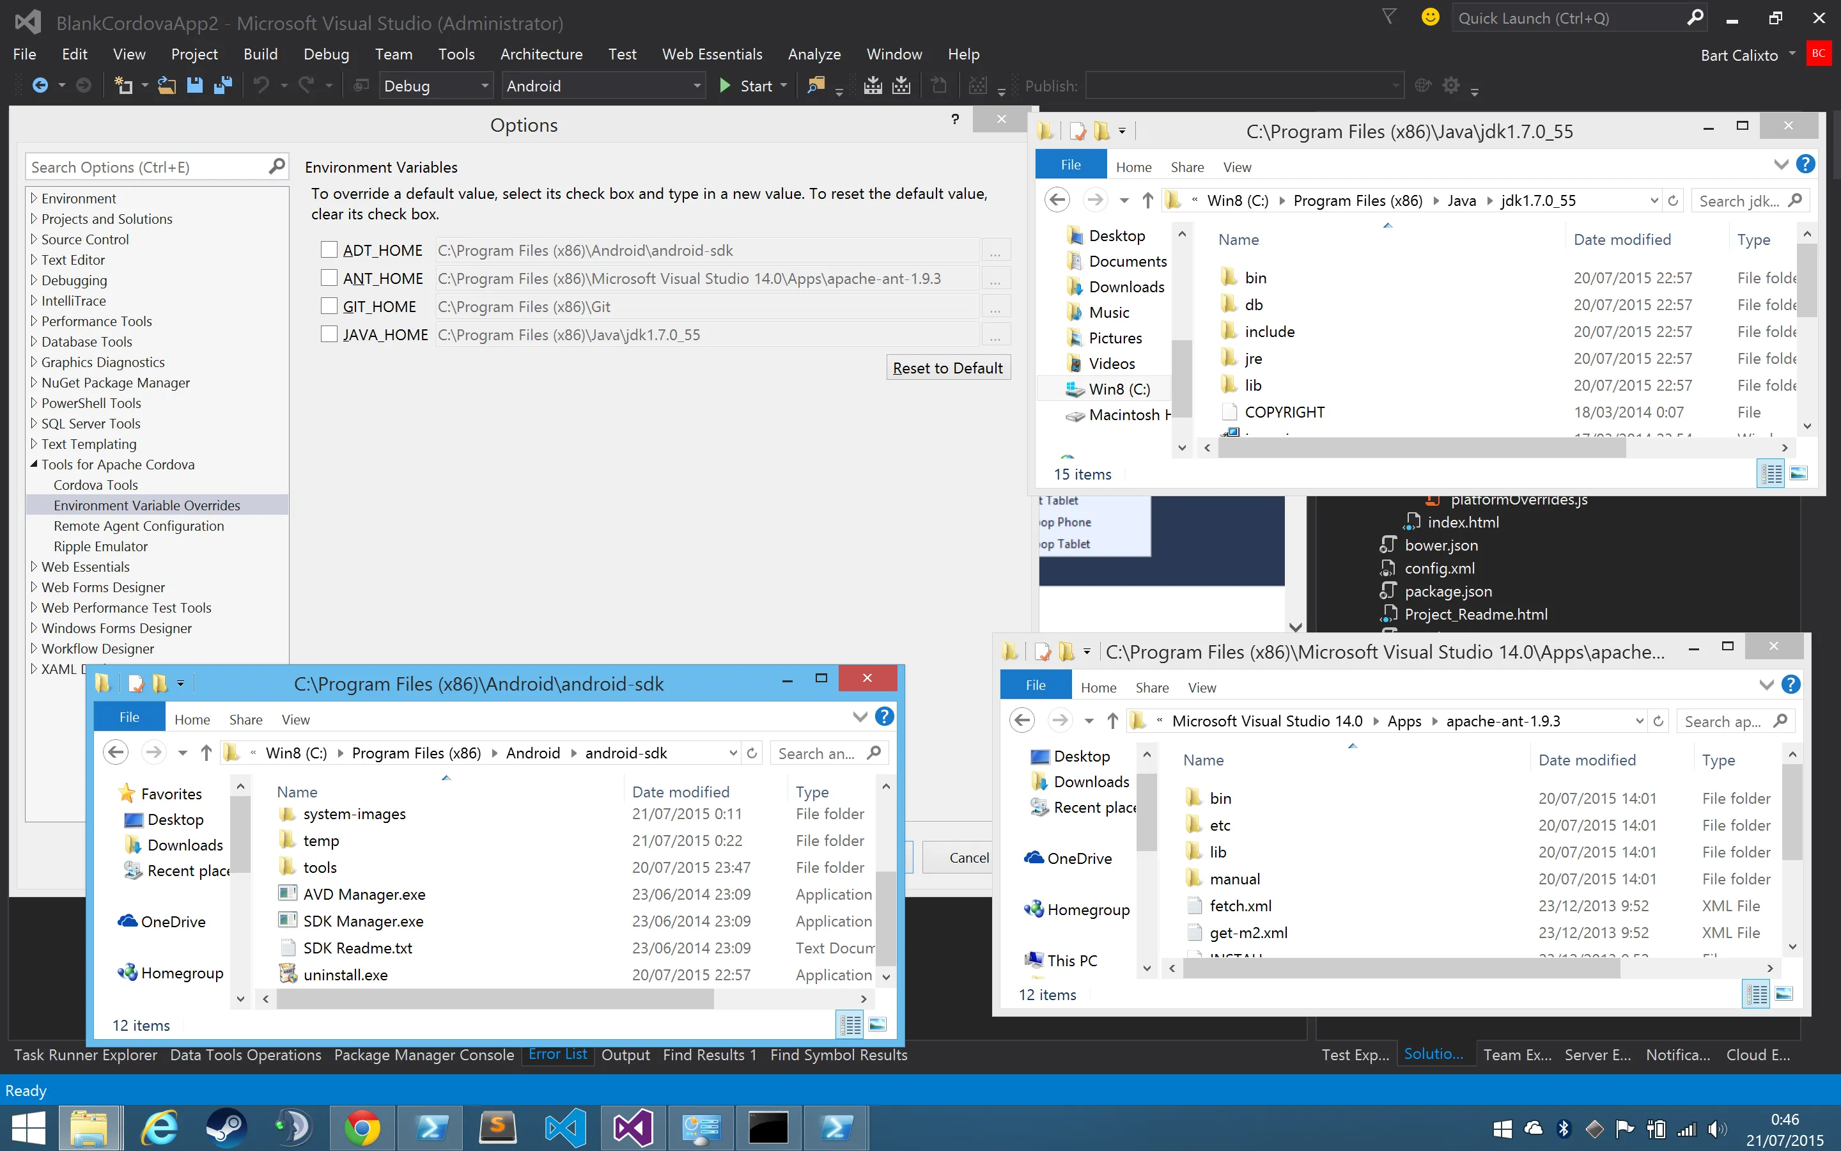Viewport: 1841px width, 1151px height.
Task: Open the Debug configuration dropdown
Action: [435, 85]
